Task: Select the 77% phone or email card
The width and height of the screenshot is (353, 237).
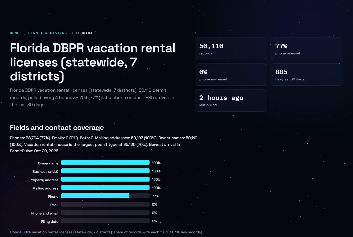Action: (x=307, y=49)
